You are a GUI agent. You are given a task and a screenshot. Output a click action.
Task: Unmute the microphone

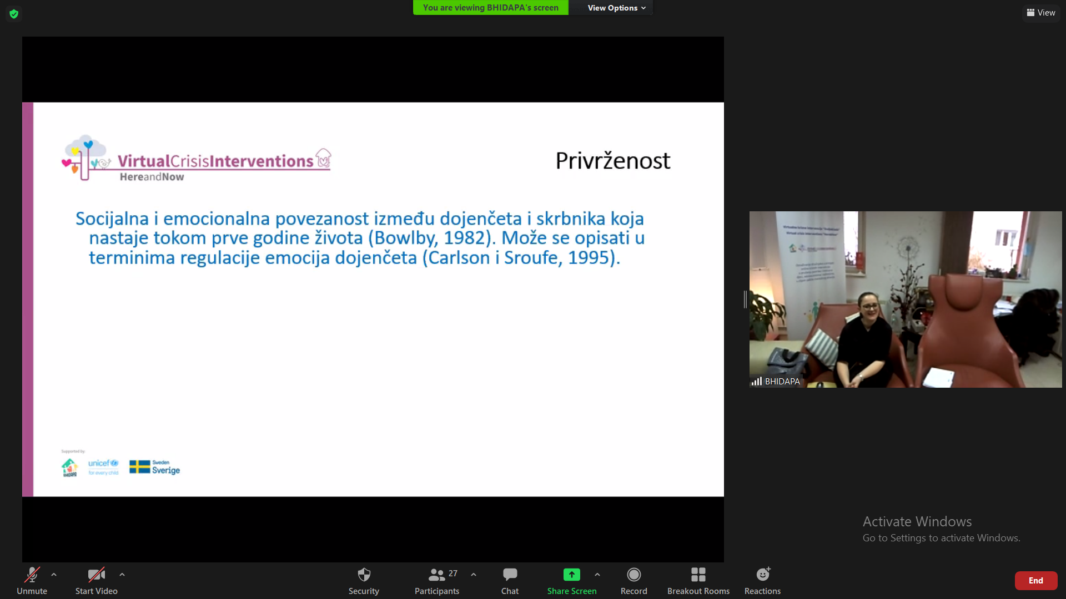tap(32, 580)
